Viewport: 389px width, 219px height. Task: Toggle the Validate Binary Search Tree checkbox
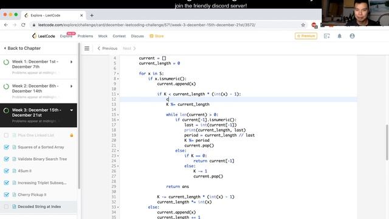tap(6, 159)
